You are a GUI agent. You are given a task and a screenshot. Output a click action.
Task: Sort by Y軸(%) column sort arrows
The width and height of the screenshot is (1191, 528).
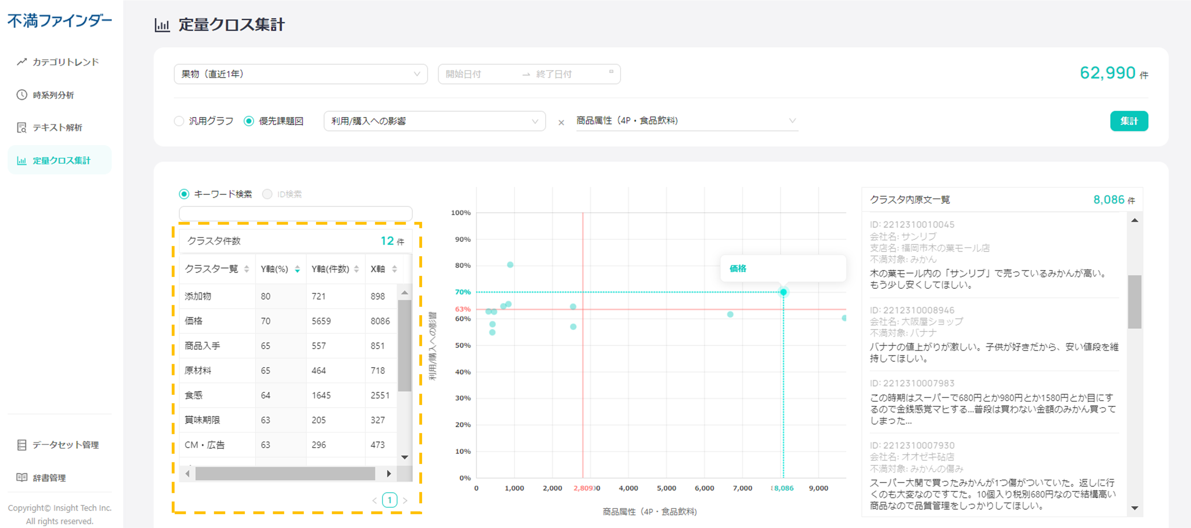[x=297, y=269]
